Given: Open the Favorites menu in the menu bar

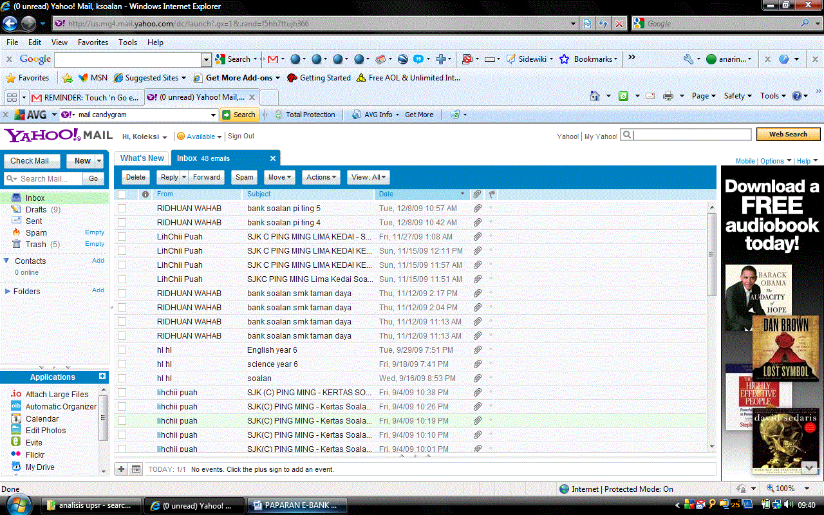Looking at the screenshot, I should click(x=93, y=42).
